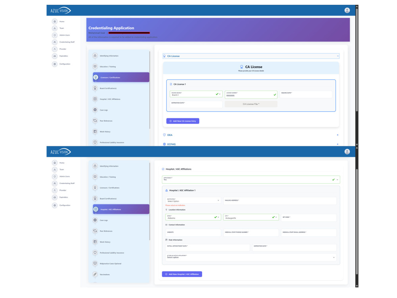The height and width of the screenshot is (298, 397).
Task: Click the Website field
Action: [193, 232]
